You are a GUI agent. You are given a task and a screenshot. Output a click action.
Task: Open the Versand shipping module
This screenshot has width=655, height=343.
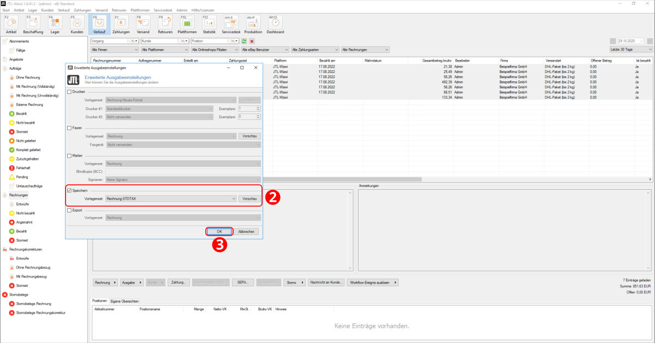[x=142, y=24]
